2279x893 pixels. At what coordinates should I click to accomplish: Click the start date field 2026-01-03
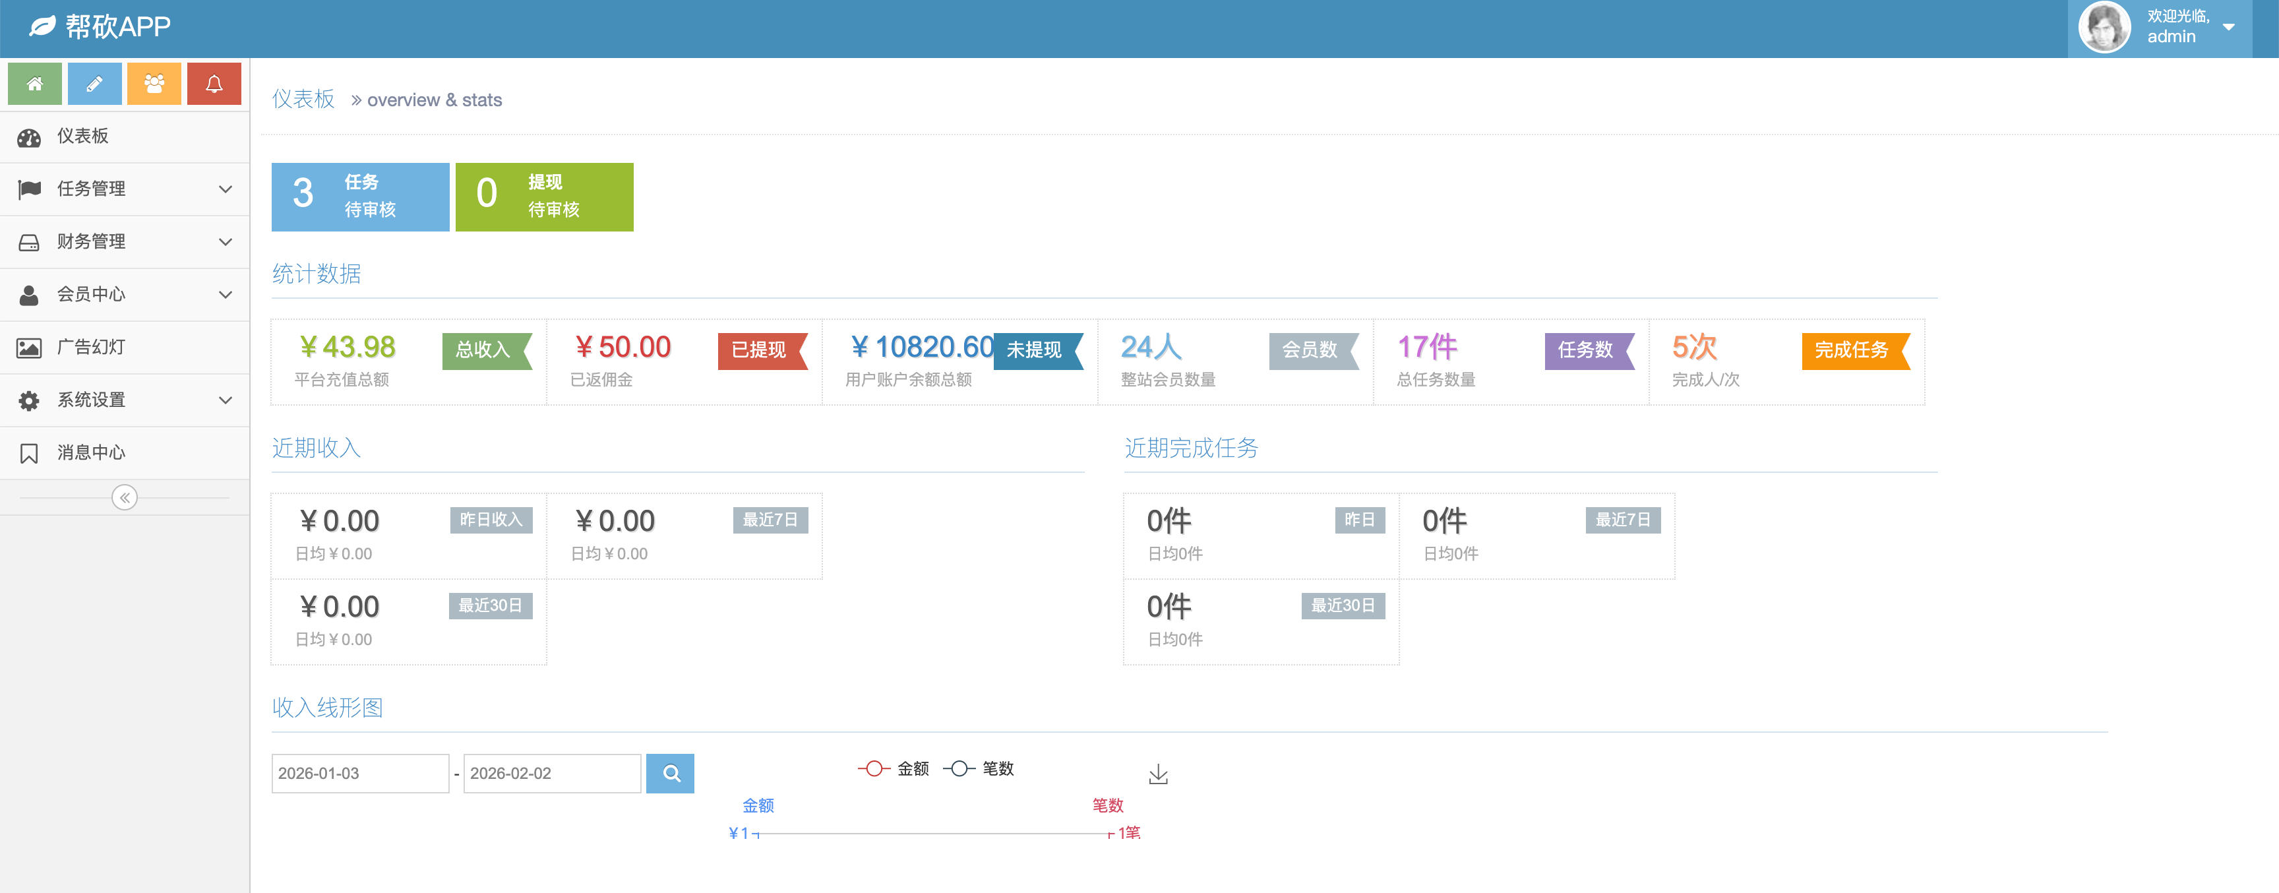point(360,774)
